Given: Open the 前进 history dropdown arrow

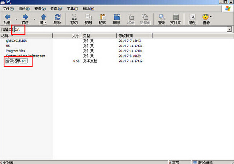Looking at the screenshot, I should click(x=34, y=19).
